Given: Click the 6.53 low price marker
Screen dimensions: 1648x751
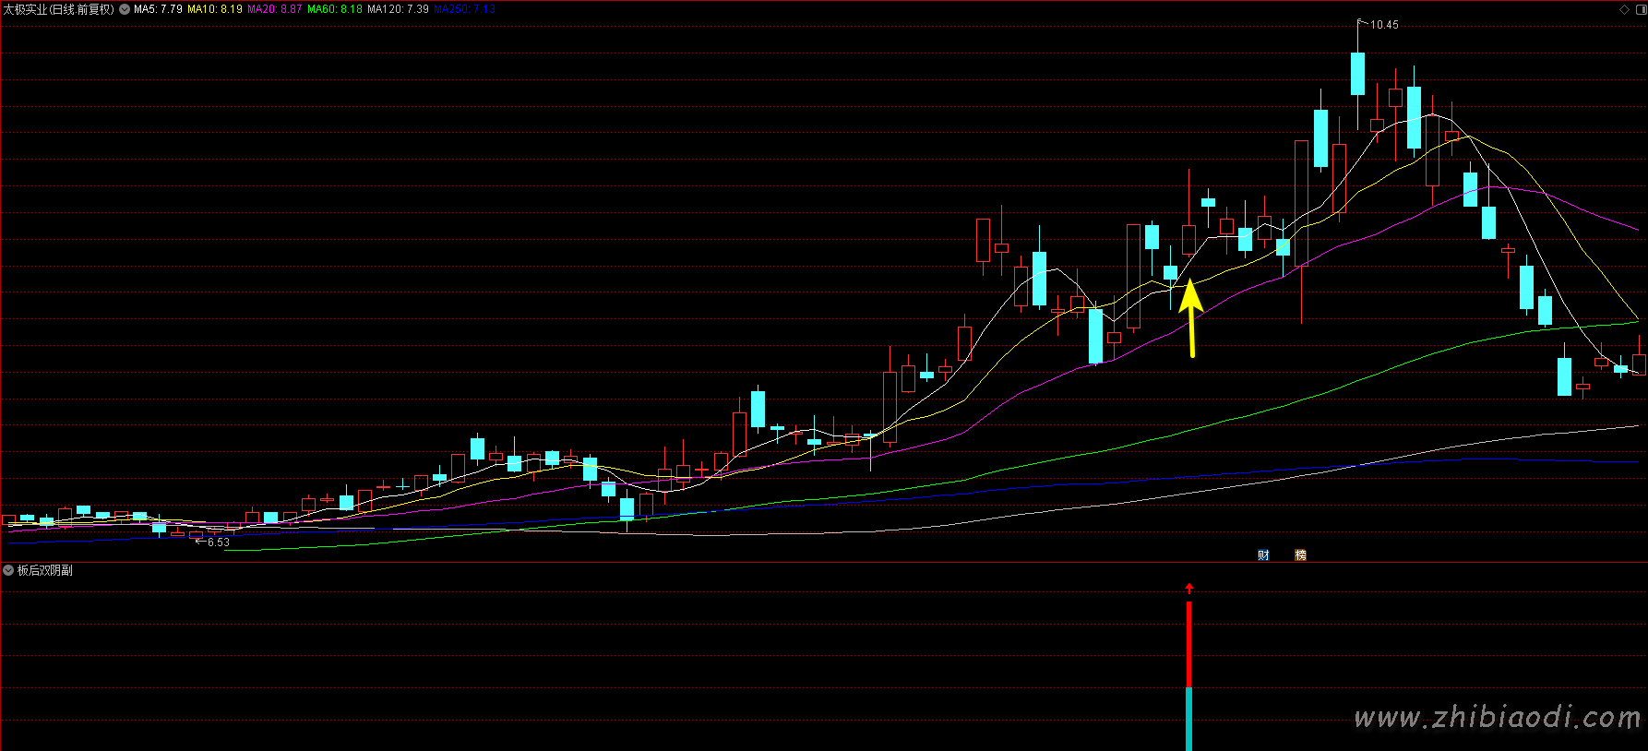Looking at the screenshot, I should (x=218, y=542).
